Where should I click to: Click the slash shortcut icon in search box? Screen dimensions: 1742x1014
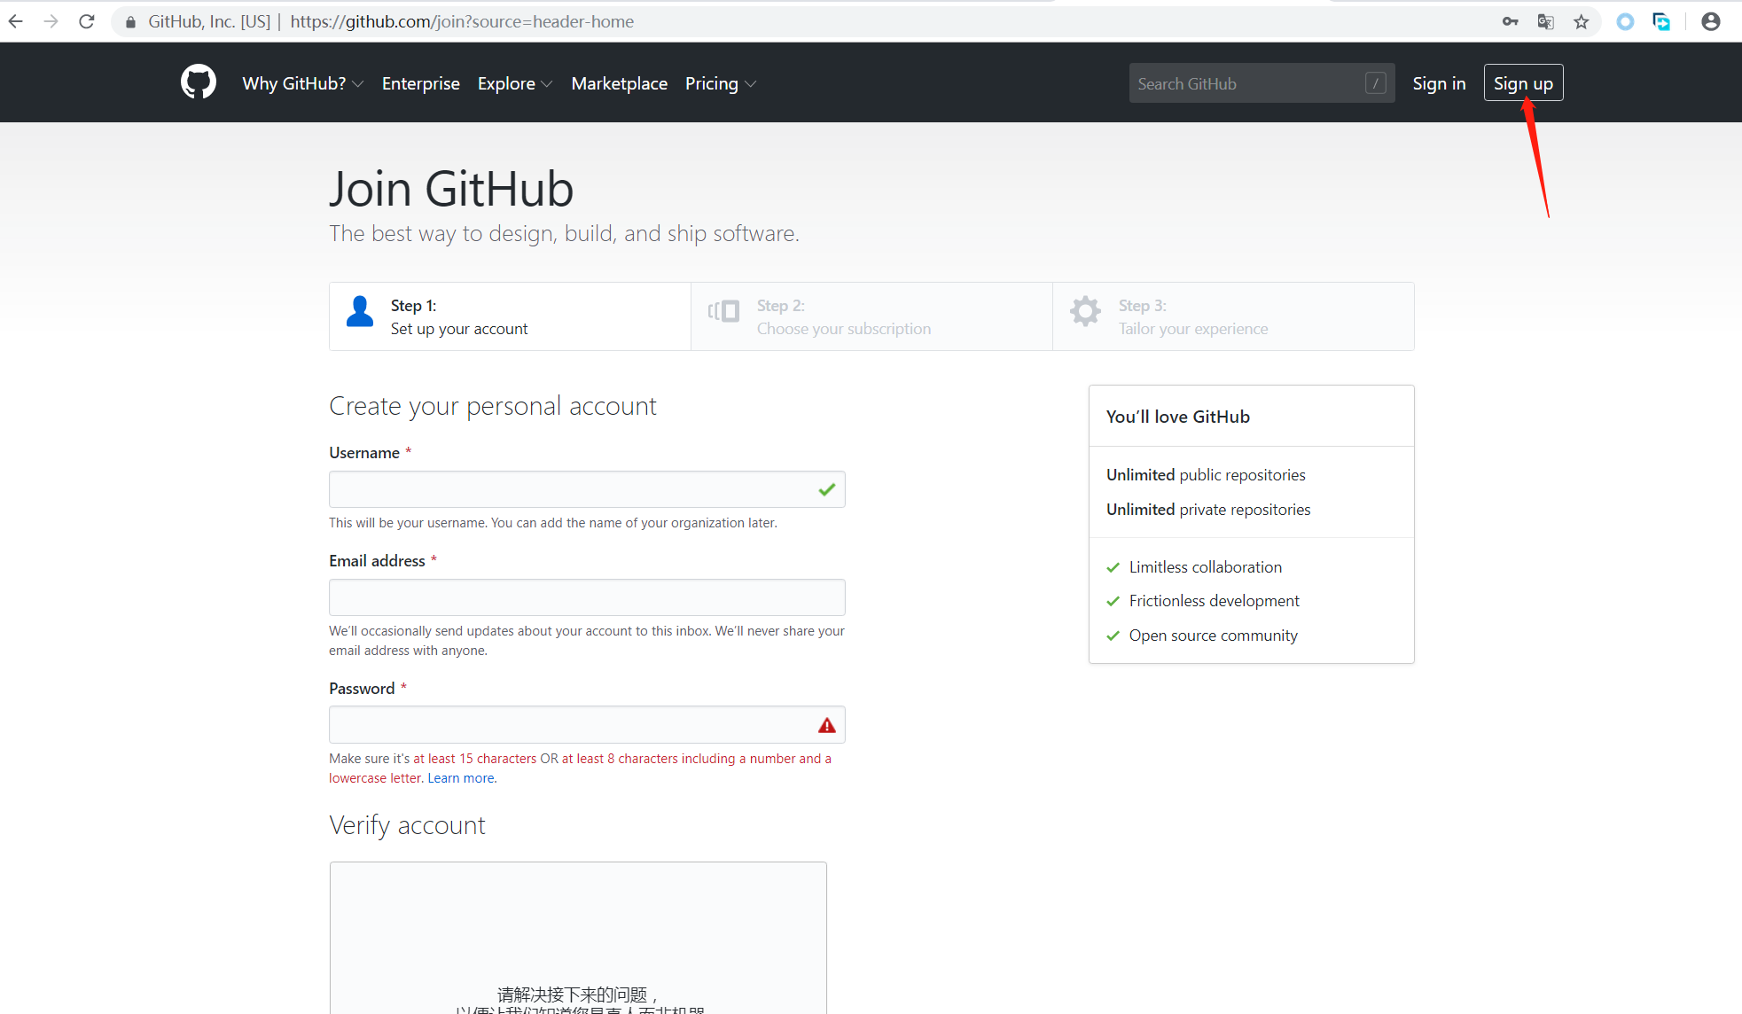(1376, 83)
